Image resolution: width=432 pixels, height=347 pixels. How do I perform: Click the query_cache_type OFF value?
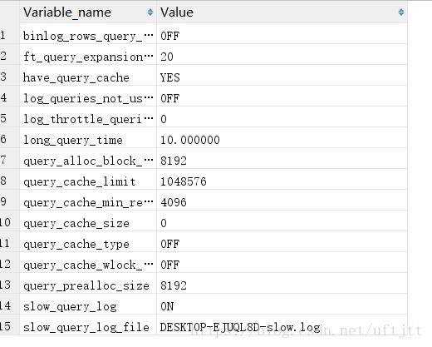point(282,244)
